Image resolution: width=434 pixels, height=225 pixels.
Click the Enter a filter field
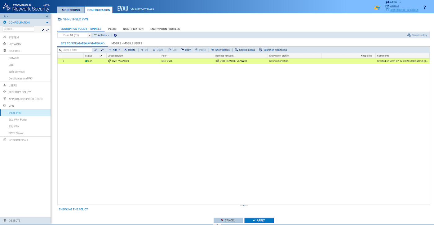click(77, 50)
